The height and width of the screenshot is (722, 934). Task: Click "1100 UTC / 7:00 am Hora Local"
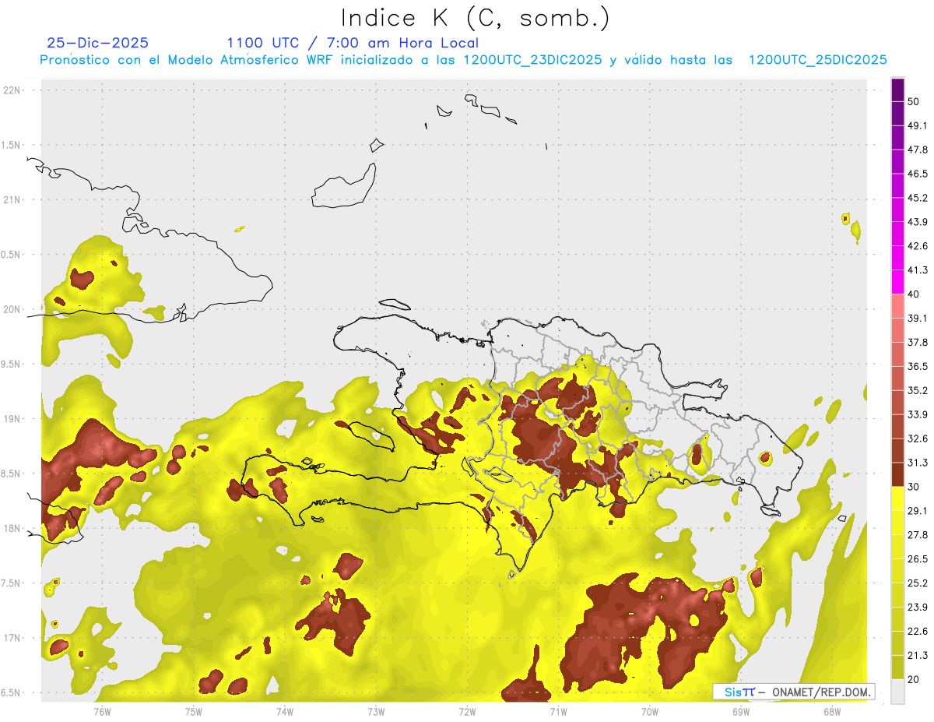click(x=353, y=43)
